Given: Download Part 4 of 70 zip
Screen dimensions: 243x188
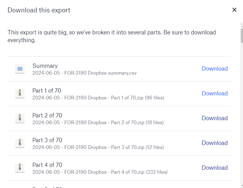Looking at the screenshot, I should [x=215, y=168].
